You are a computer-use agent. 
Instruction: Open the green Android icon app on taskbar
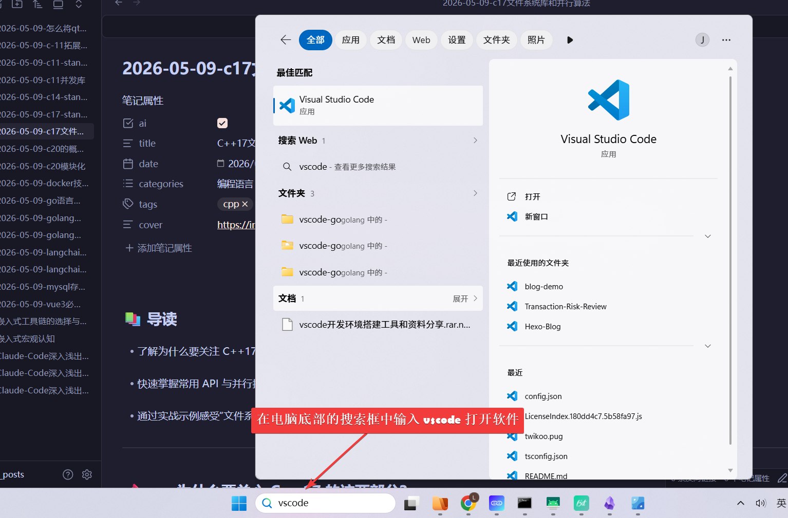[553, 503]
